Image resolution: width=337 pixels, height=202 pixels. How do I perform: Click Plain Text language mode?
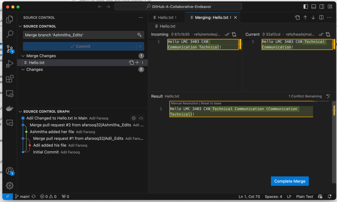tap(304, 196)
